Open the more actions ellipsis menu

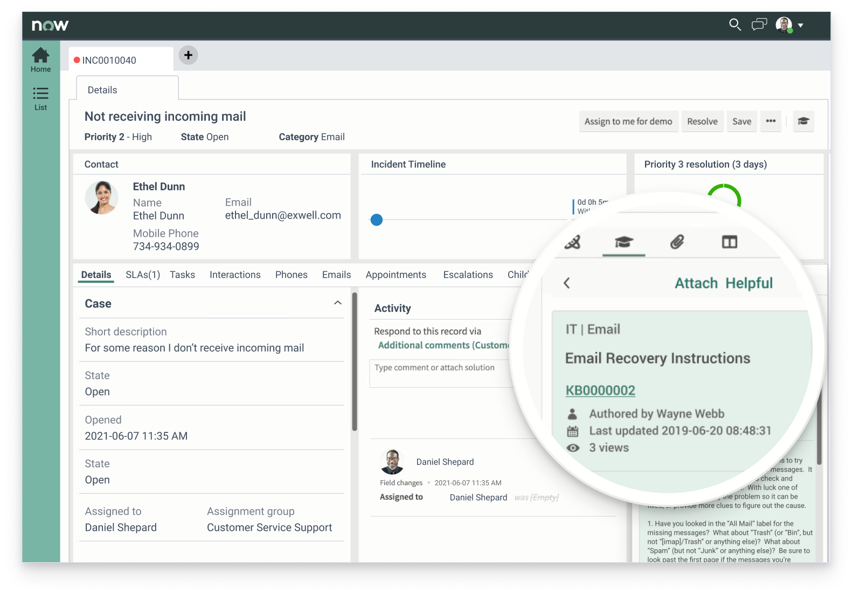click(771, 121)
